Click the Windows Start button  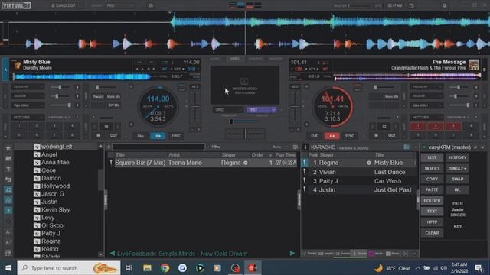tap(8, 268)
